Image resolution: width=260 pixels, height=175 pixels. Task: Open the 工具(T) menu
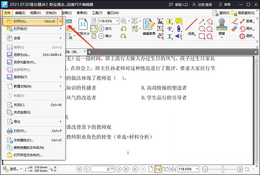point(97,13)
